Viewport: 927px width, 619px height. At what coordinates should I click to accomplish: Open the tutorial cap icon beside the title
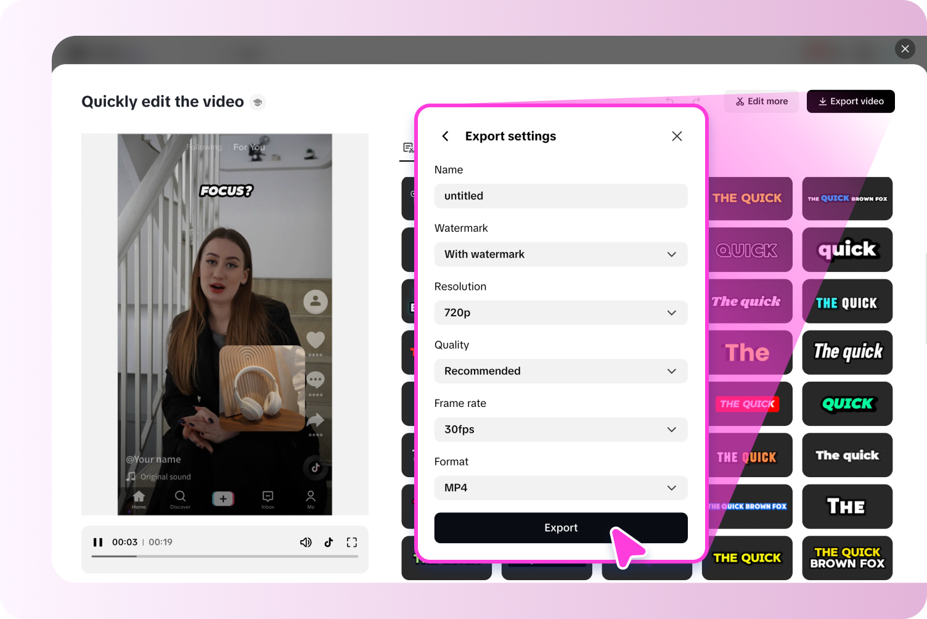point(258,102)
